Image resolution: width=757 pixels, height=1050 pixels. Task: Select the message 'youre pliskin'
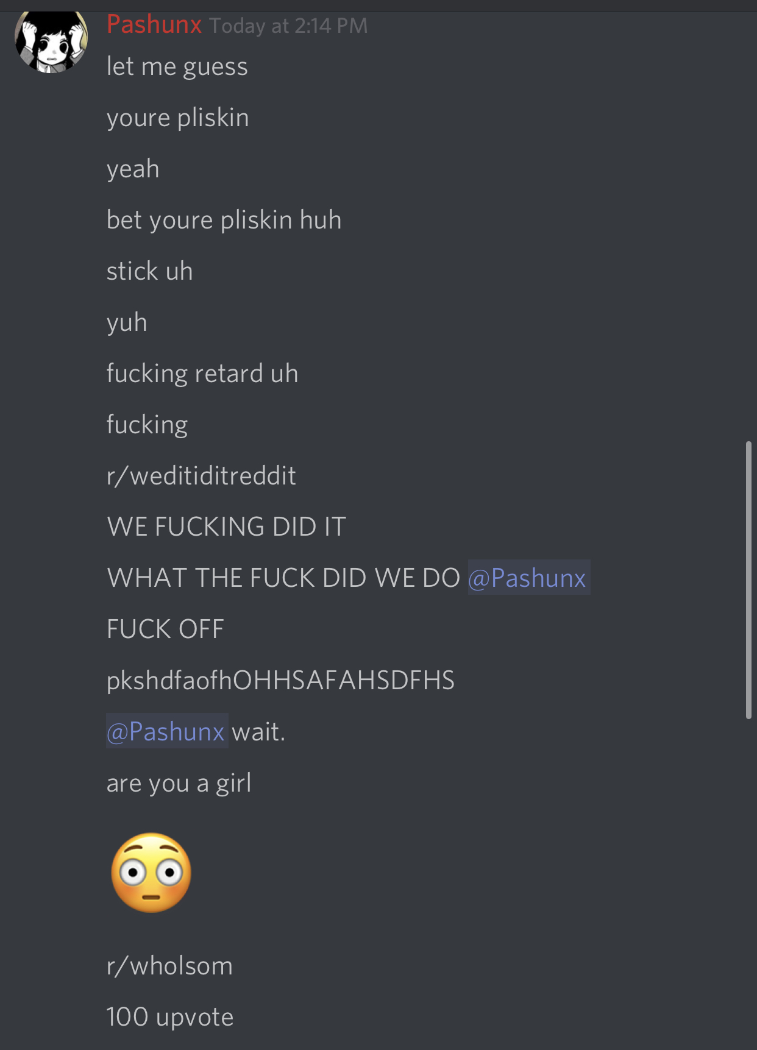click(x=178, y=118)
